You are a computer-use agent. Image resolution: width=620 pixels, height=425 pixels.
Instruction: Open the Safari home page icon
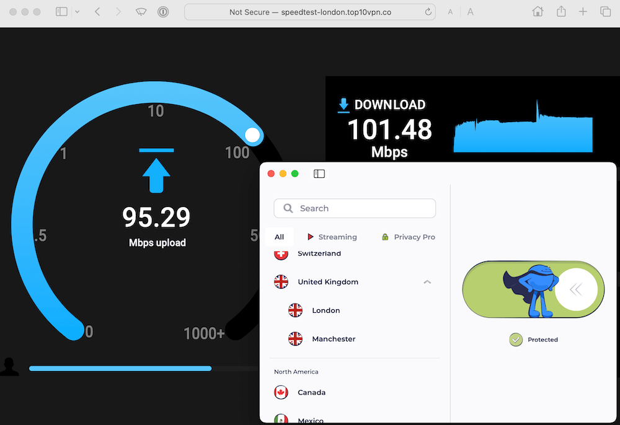pyautogui.click(x=538, y=11)
